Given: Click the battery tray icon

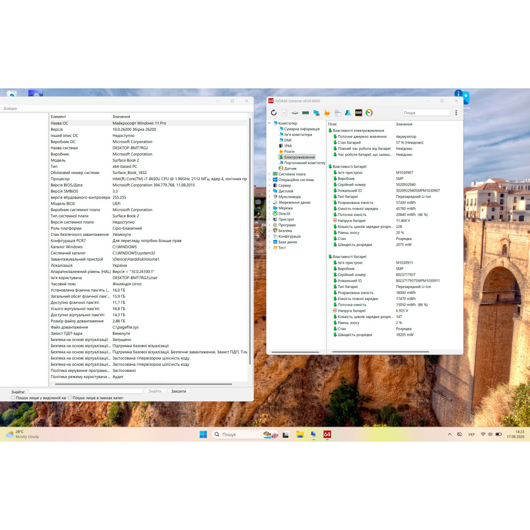Looking at the screenshot, I should point(499,435).
